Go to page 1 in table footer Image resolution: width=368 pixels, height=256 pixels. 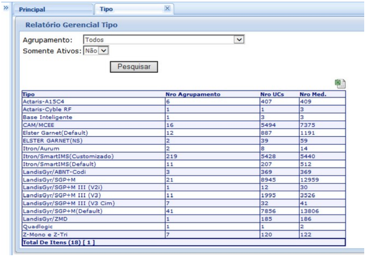pyautogui.click(x=69, y=242)
